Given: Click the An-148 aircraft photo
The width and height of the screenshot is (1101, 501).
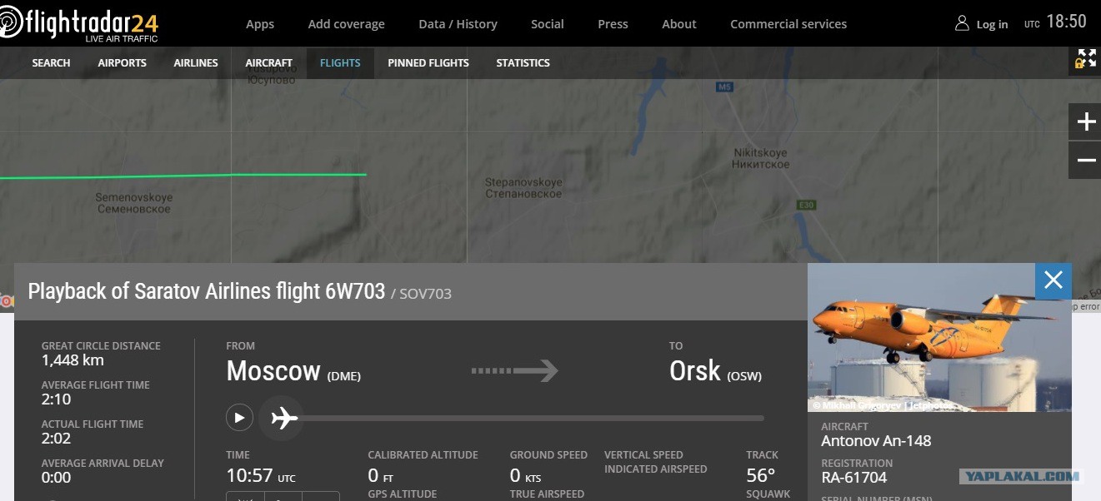Looking at the screenshot, I should (939, 337).
